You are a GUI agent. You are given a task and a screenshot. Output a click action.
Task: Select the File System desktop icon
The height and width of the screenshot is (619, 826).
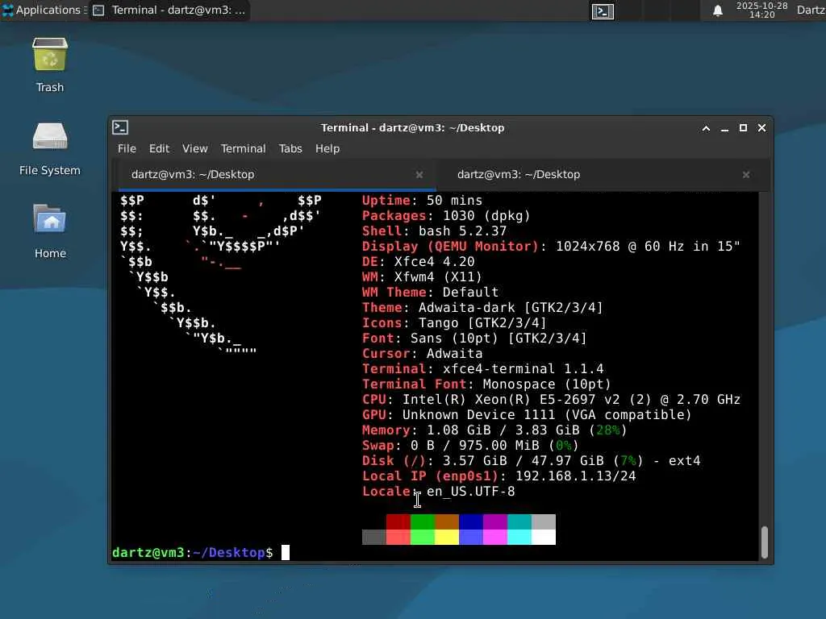[x=50, y=137]
